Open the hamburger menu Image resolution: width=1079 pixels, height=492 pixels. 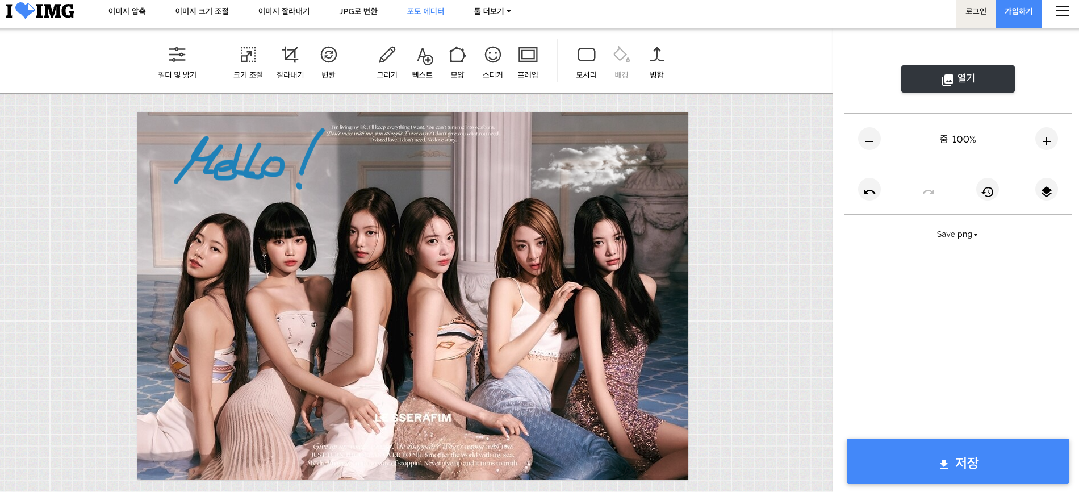click(x=1063, y=11)
